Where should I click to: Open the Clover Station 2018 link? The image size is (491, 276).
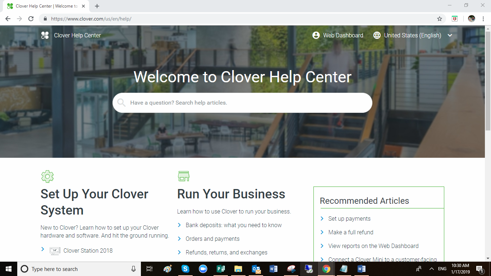pos(88,250)
